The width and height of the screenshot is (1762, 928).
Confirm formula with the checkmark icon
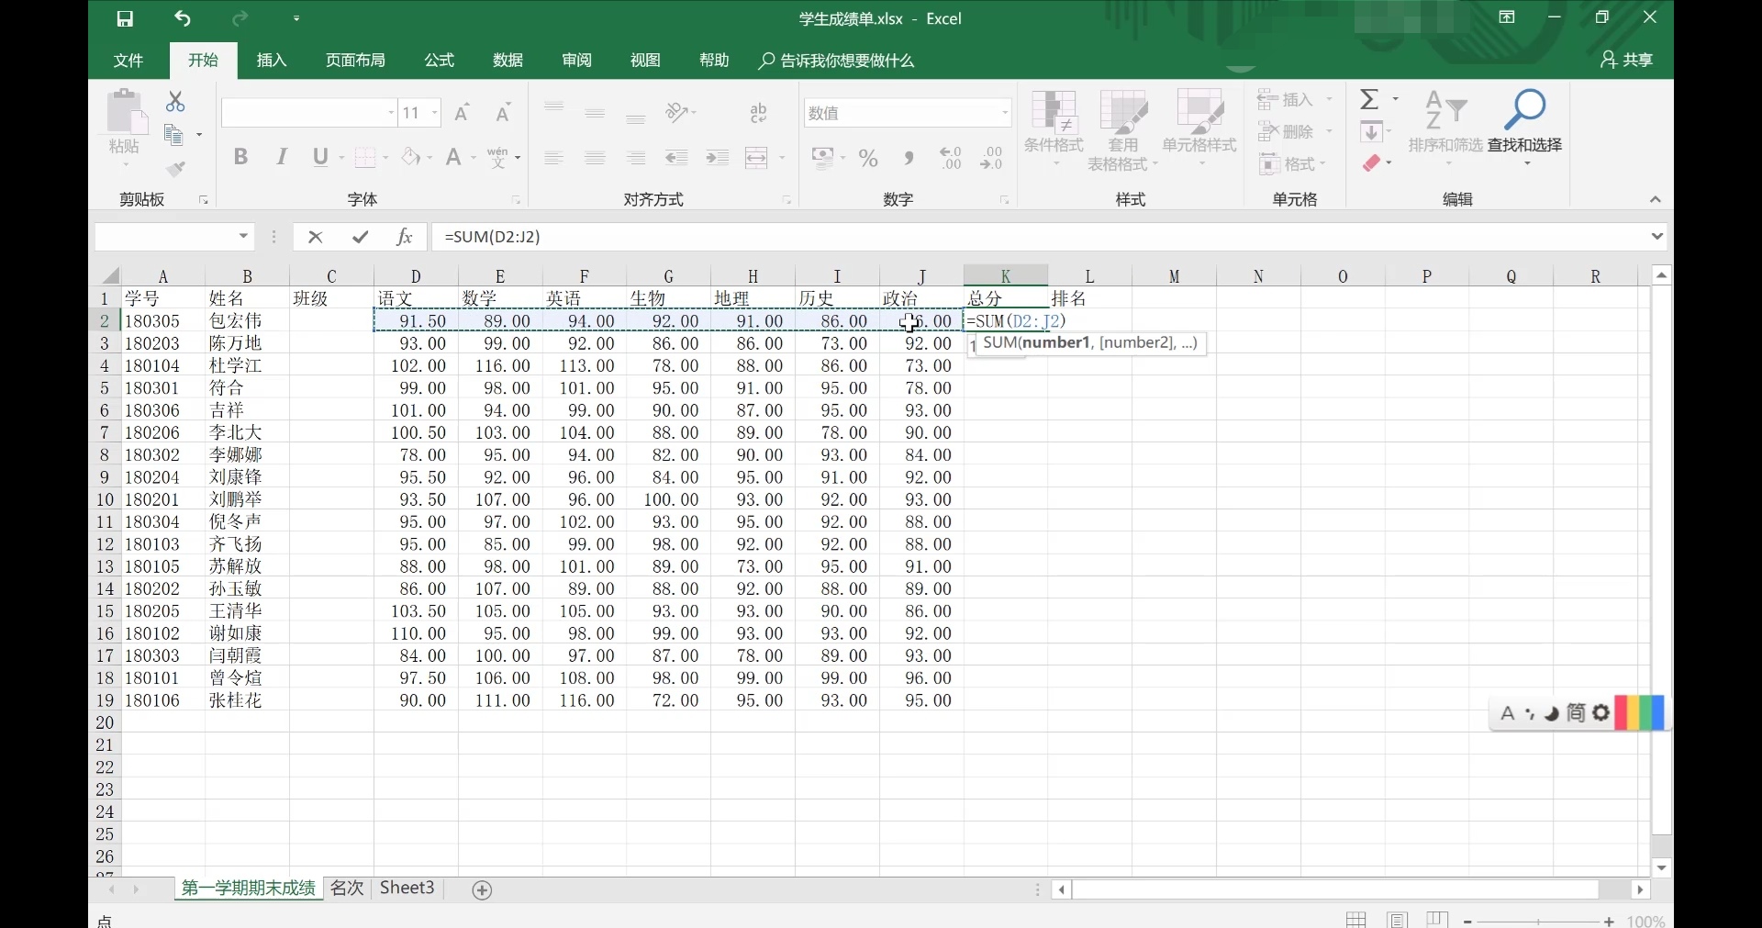pyautogui.click(x=361, y=237)
